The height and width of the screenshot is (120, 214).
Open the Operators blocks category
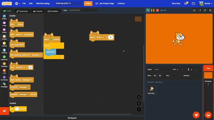(4, 58)
